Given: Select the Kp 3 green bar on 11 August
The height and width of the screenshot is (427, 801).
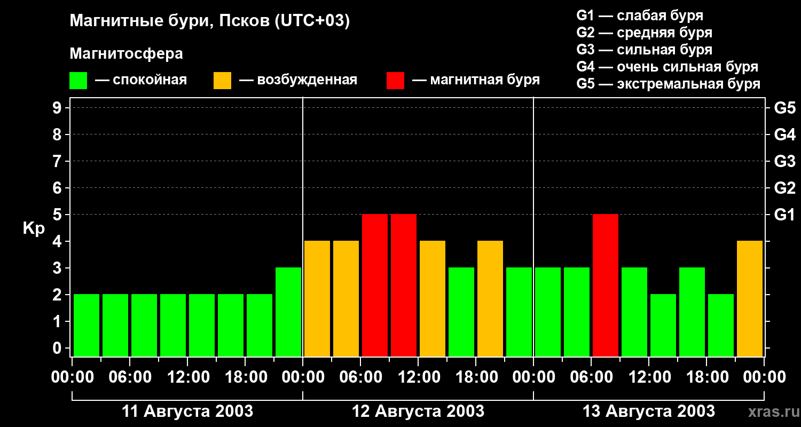Looking at the screenshot, I should coord(288,312).
